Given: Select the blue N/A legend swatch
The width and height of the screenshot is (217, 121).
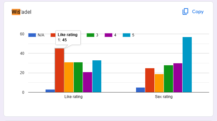Looking at the screenshot, I should [32, 35].
